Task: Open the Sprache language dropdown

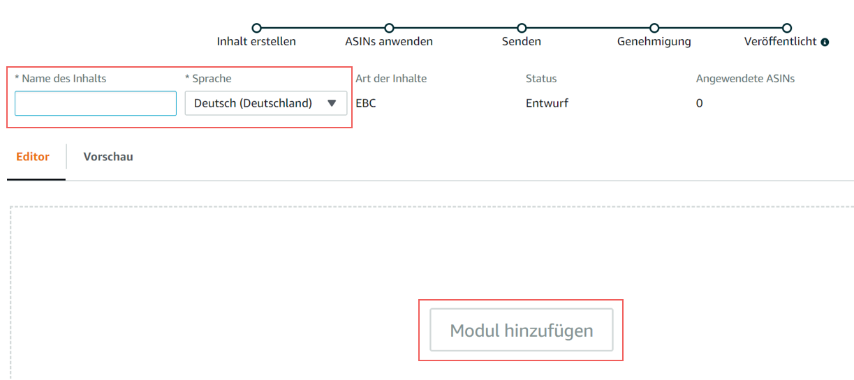Action: (265, 103)
